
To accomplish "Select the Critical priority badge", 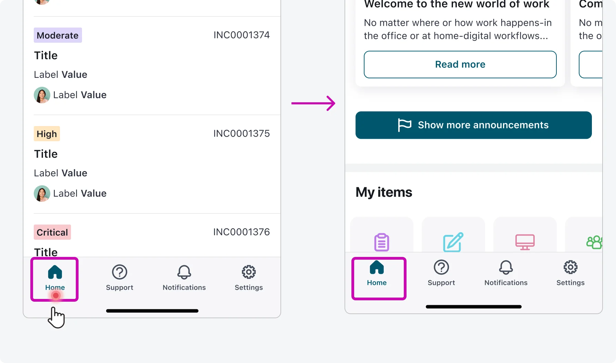I will click(52, 232).
